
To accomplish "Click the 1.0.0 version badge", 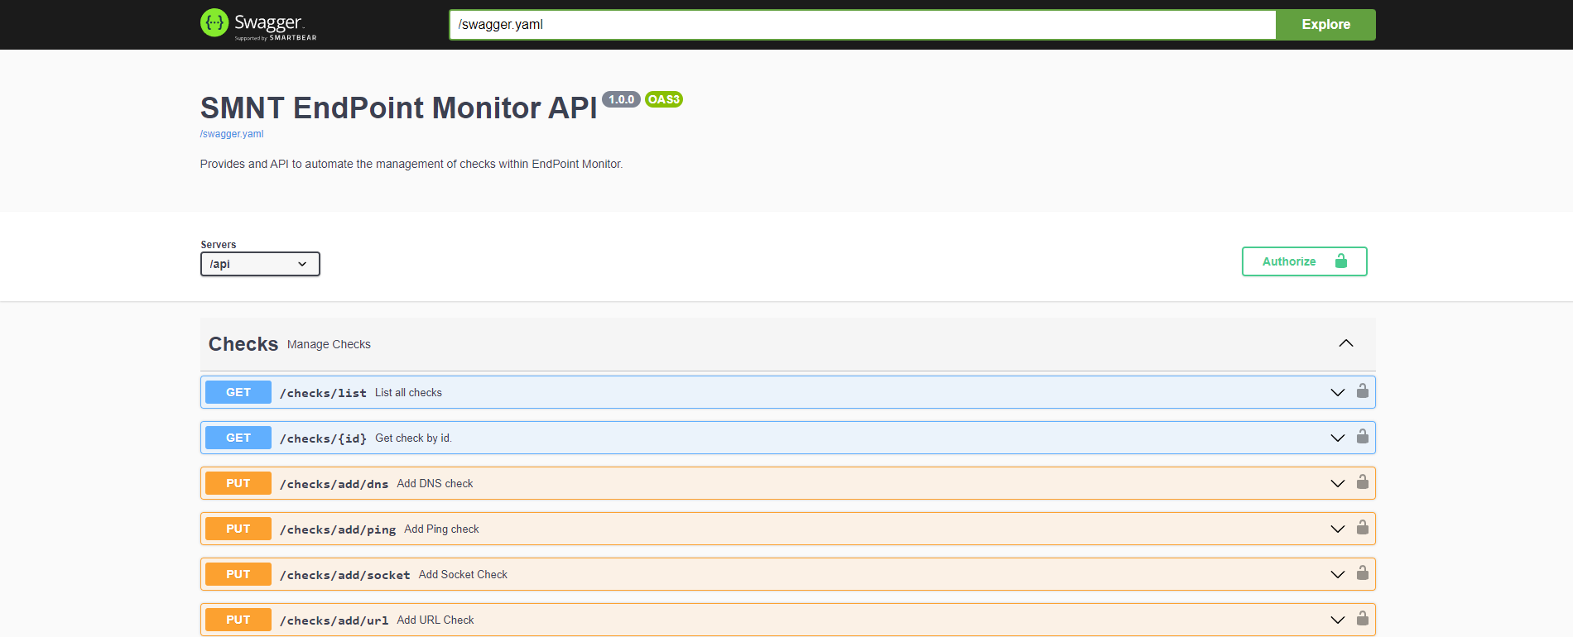I will pyautogui.click(x=621, y=99).
